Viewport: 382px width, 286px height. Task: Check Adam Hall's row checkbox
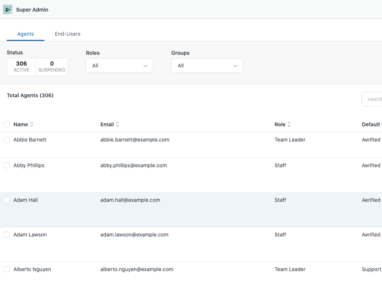click(7, 200)
